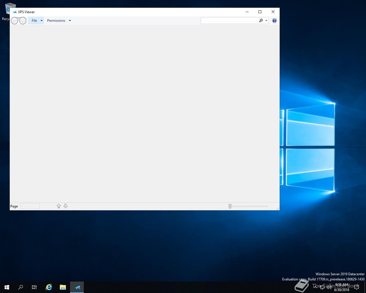The width and height of the screenshot is (366, 293).
Task: Open taskbar Search
Action: tap(21, 287)
